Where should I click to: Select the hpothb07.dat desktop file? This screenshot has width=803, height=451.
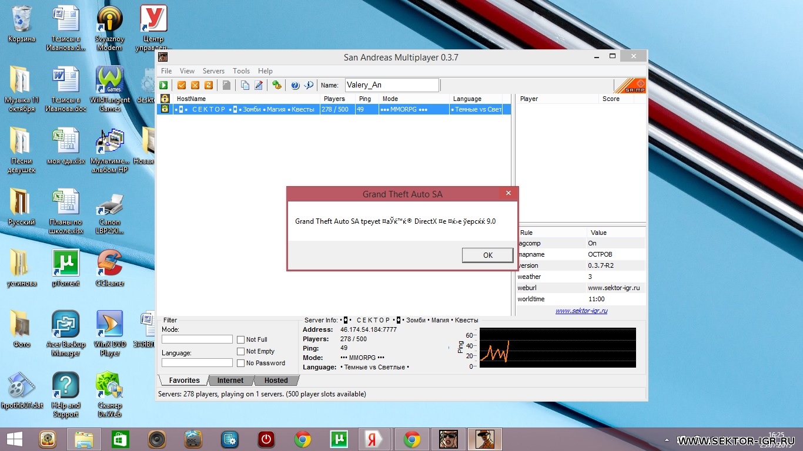22,391
